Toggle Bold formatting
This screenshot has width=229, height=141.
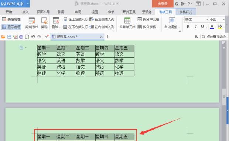point(188,27)
